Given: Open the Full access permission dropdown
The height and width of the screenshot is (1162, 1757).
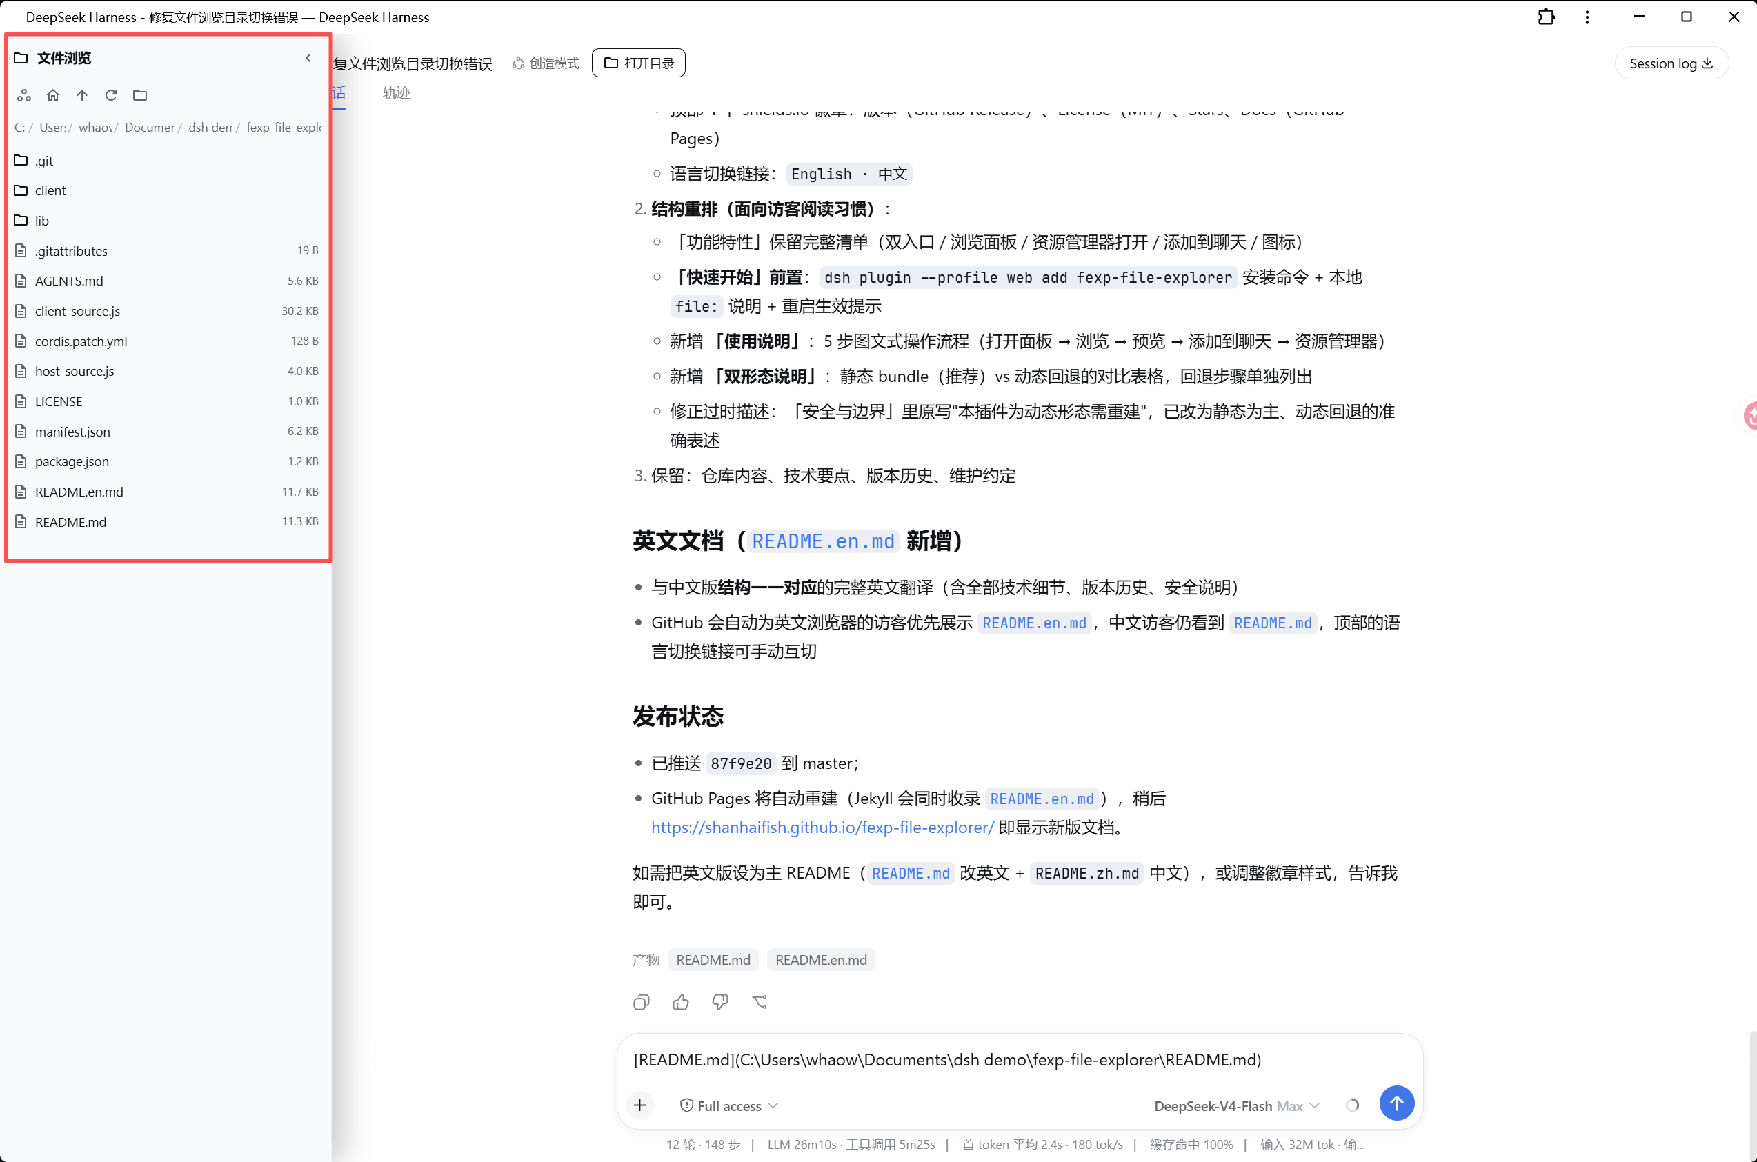Looking at the screenshot, I should point(728,1106).
